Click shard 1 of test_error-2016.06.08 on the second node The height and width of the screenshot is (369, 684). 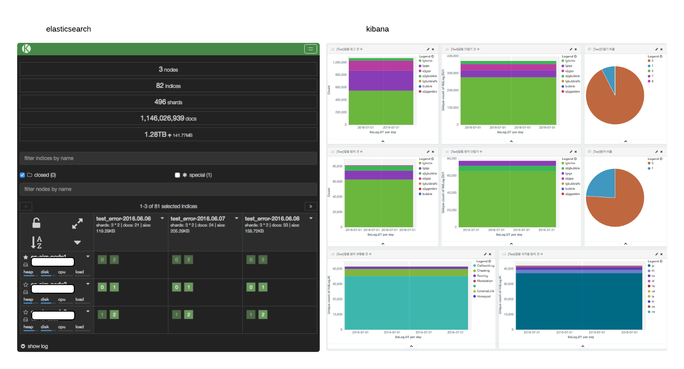click(x=263, y=287)
